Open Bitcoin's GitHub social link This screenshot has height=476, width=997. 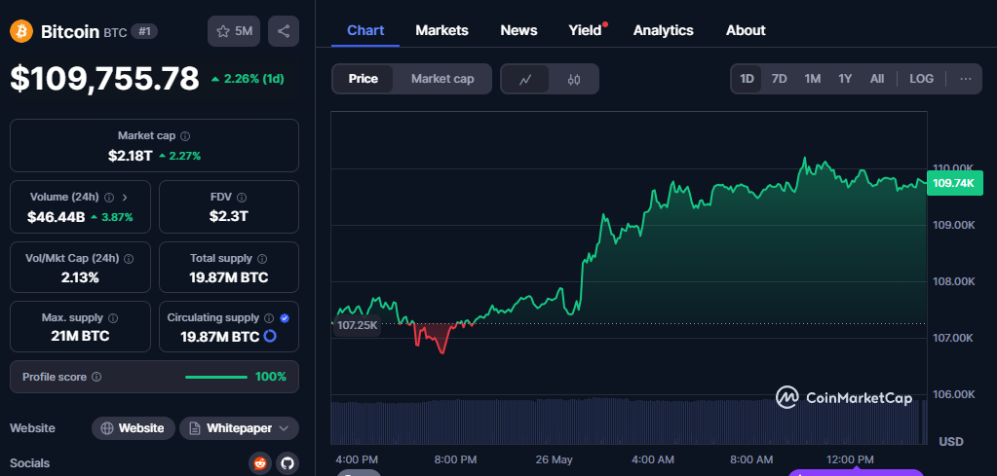[288, 463]
